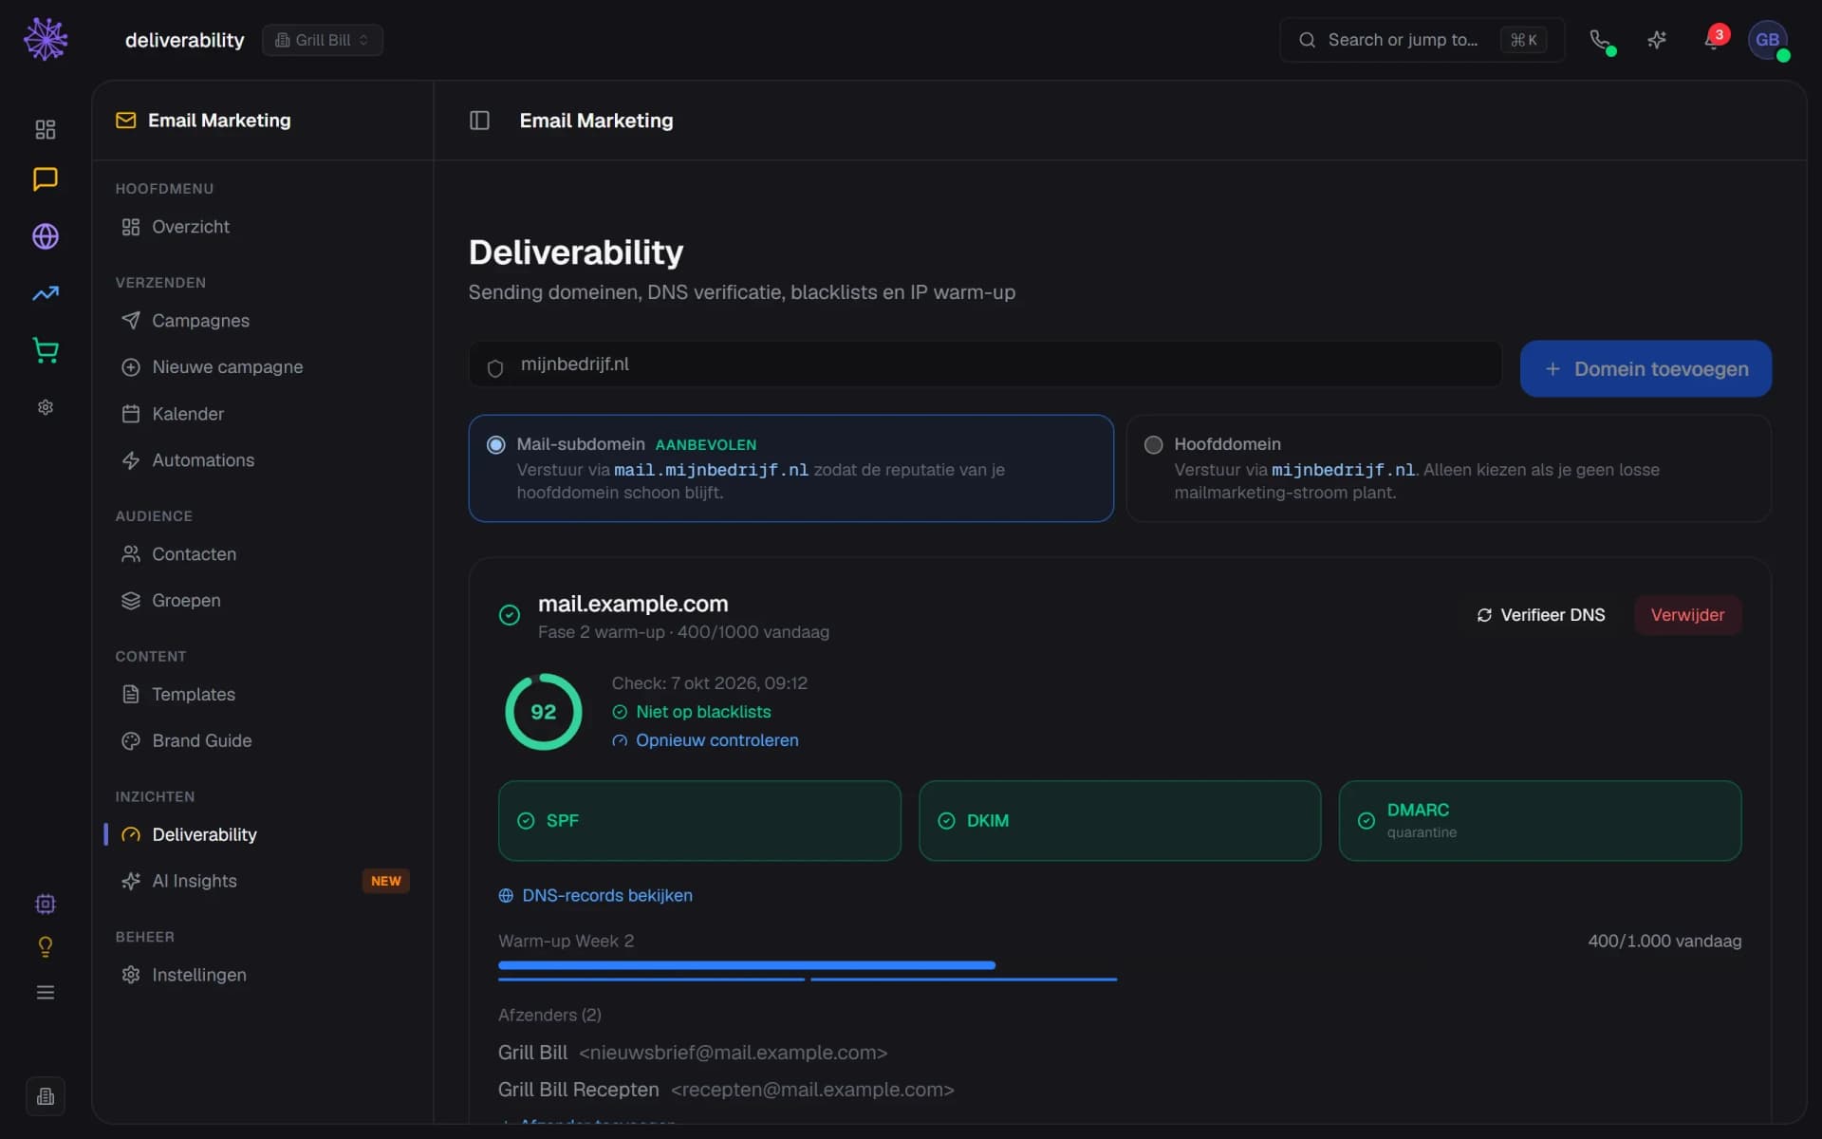Open the analytics trend line icon
The height and width of the screenshot is (1139, 1822).
pyautogui.click(x=46, y=293)
